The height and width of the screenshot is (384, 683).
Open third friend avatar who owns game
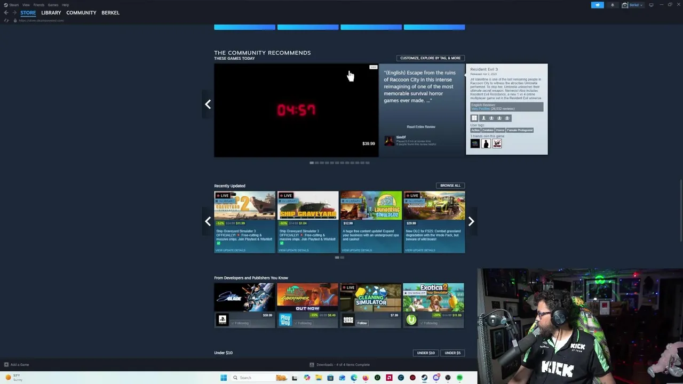tap(497, 143)
